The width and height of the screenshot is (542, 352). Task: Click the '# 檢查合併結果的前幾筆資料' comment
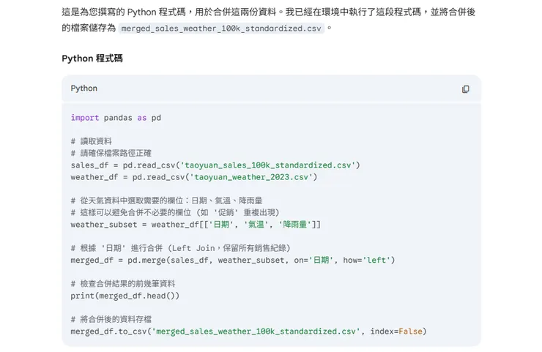pos(123,283)
